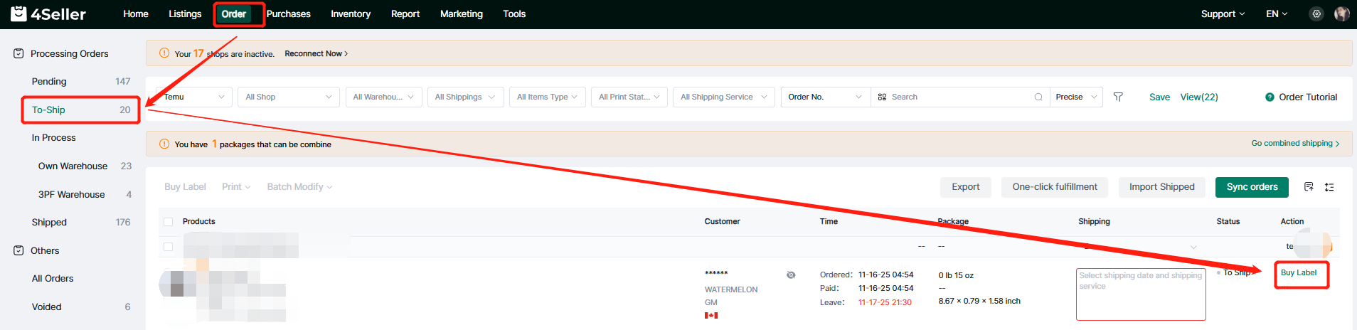This screenshot has height=330, width=1357.
Task: Click the 4Seller logo icon
Action: tap(18, 14)
